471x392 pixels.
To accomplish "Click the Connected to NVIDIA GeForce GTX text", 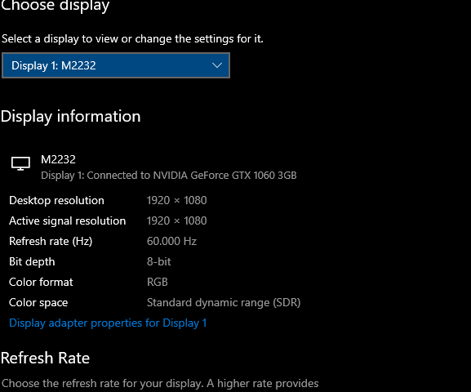I will 169,176.
